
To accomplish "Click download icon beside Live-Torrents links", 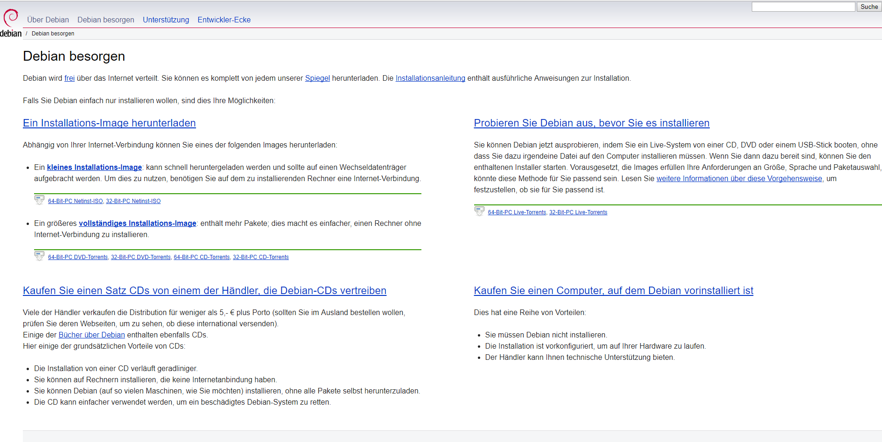I will tap(479, 211).
